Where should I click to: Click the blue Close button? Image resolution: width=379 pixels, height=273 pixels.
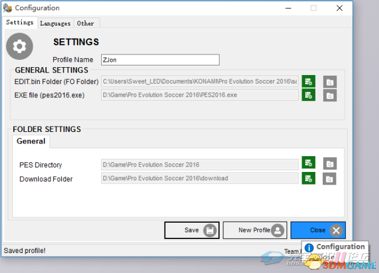coord(318,230)
